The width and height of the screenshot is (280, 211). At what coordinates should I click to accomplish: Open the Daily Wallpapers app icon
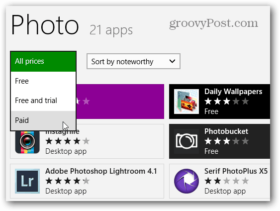(x=187, y=102)
